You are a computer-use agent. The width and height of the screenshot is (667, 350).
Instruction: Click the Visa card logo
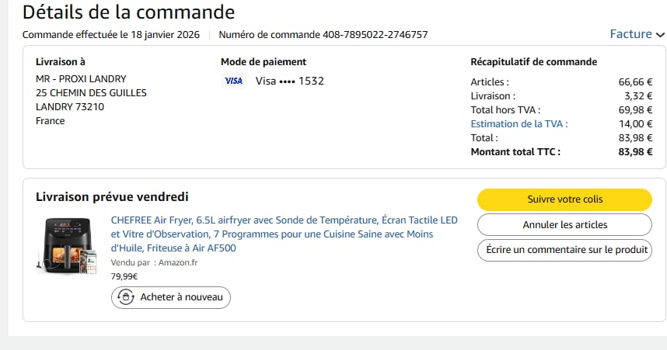pyautogui.click(x=233, y=81)
